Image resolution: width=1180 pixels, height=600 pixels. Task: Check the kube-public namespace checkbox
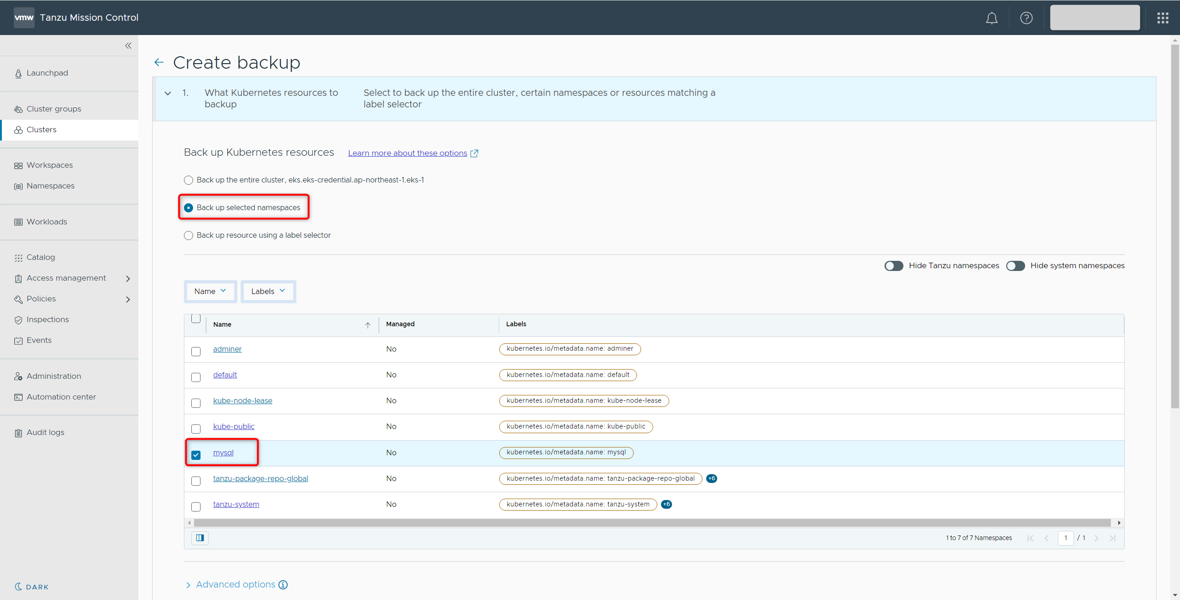pyautogui.click(x=196, y=429)
